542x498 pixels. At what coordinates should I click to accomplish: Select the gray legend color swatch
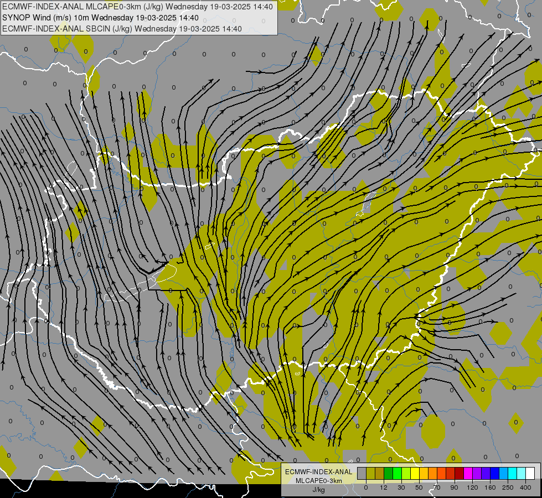click(362, 473)
